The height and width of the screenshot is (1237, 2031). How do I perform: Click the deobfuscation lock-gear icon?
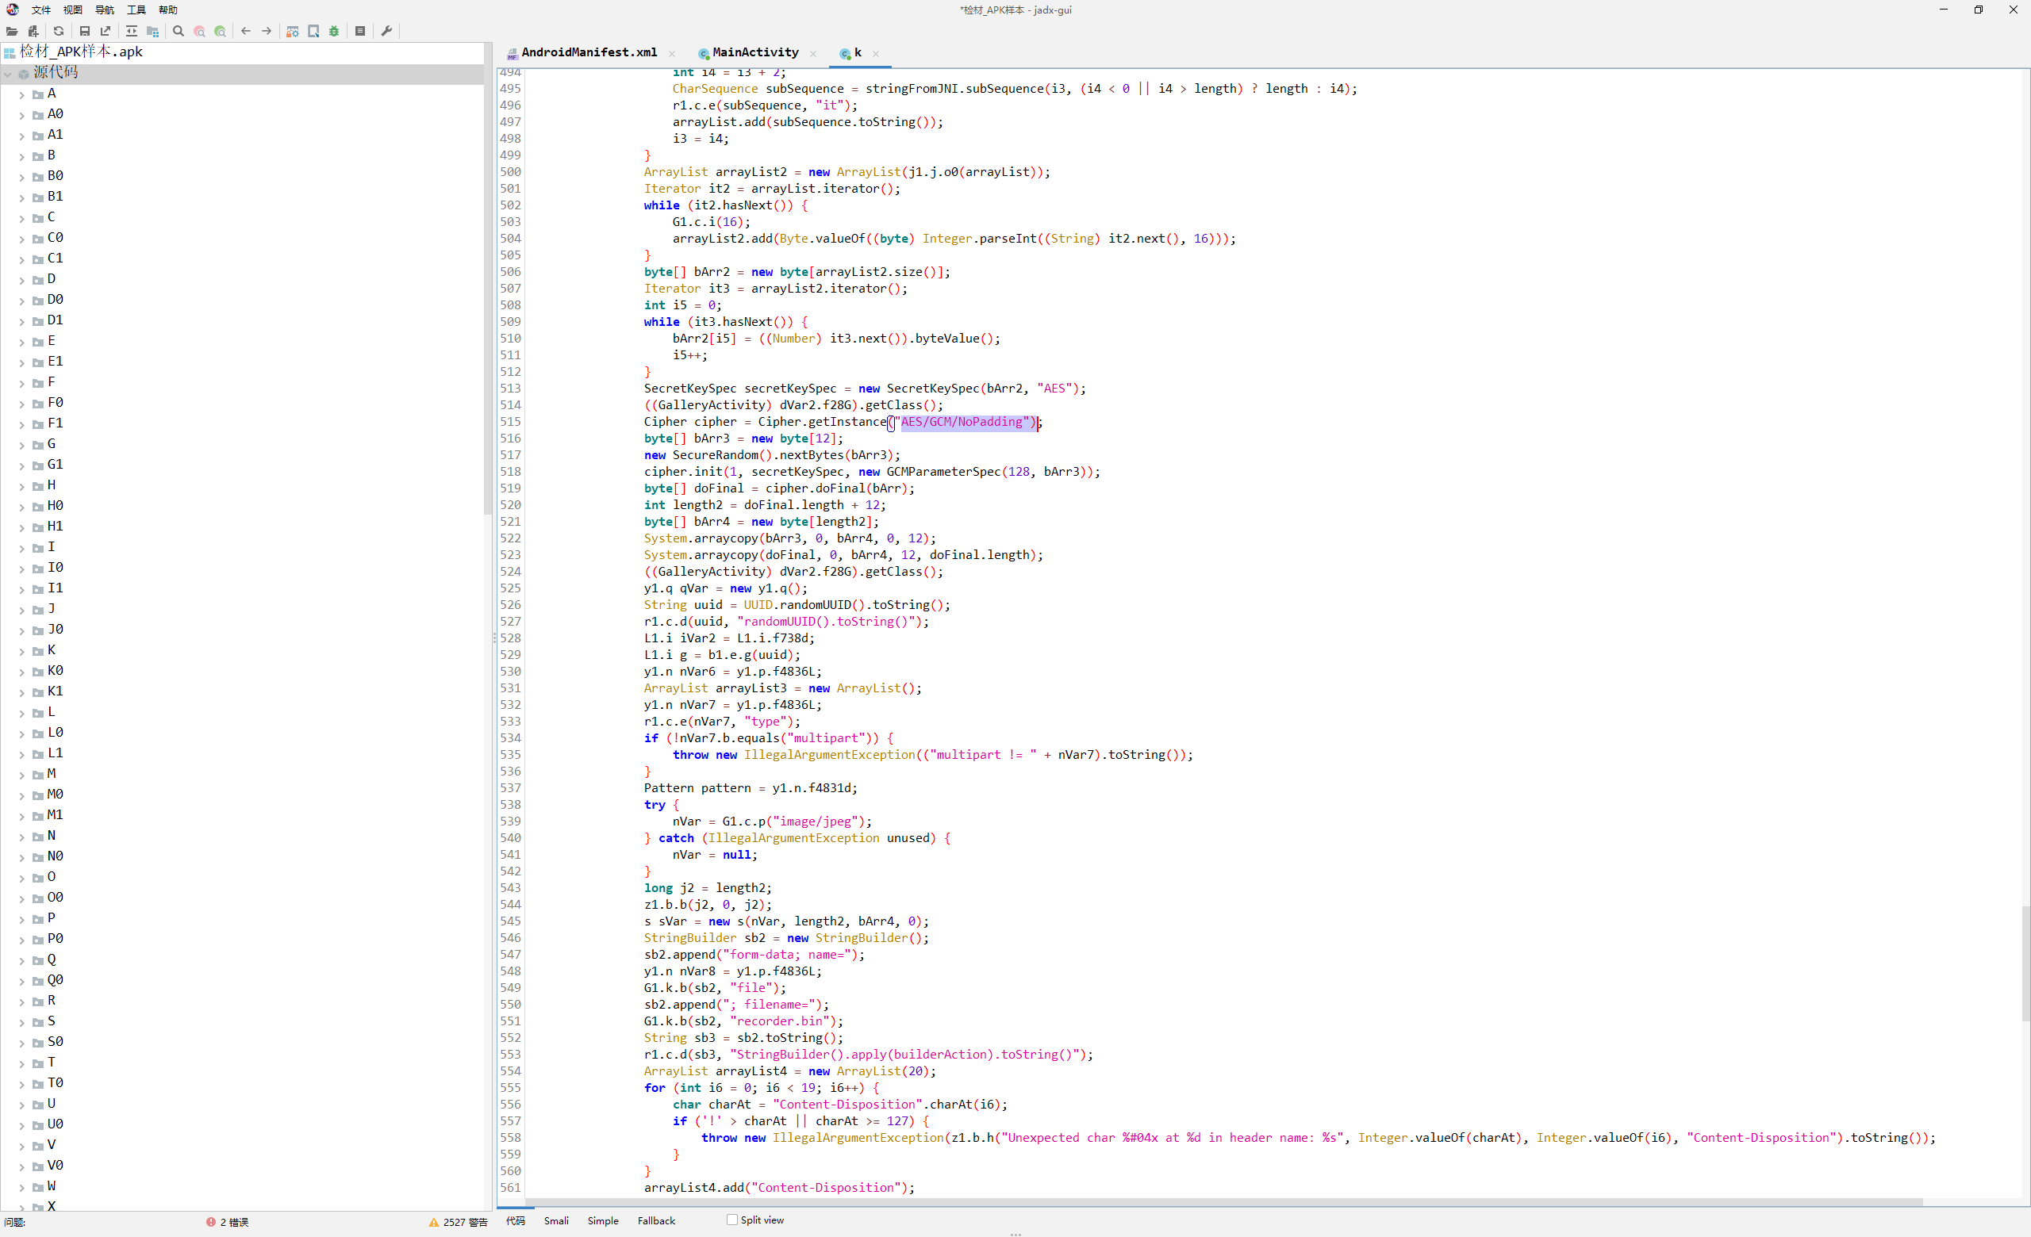292,31
